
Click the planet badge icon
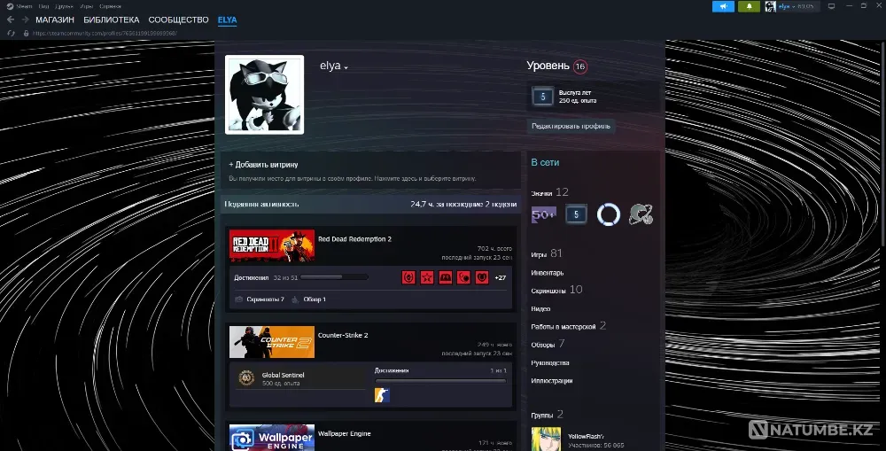tap(641, 214)
